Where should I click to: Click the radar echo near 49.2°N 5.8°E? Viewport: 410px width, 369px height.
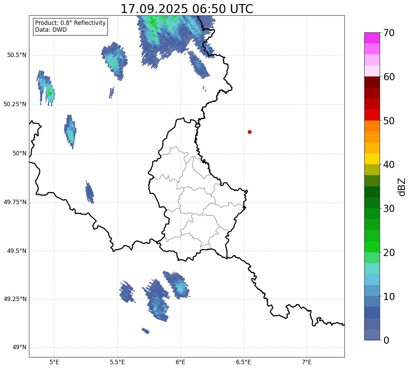[x=156, y=300]
